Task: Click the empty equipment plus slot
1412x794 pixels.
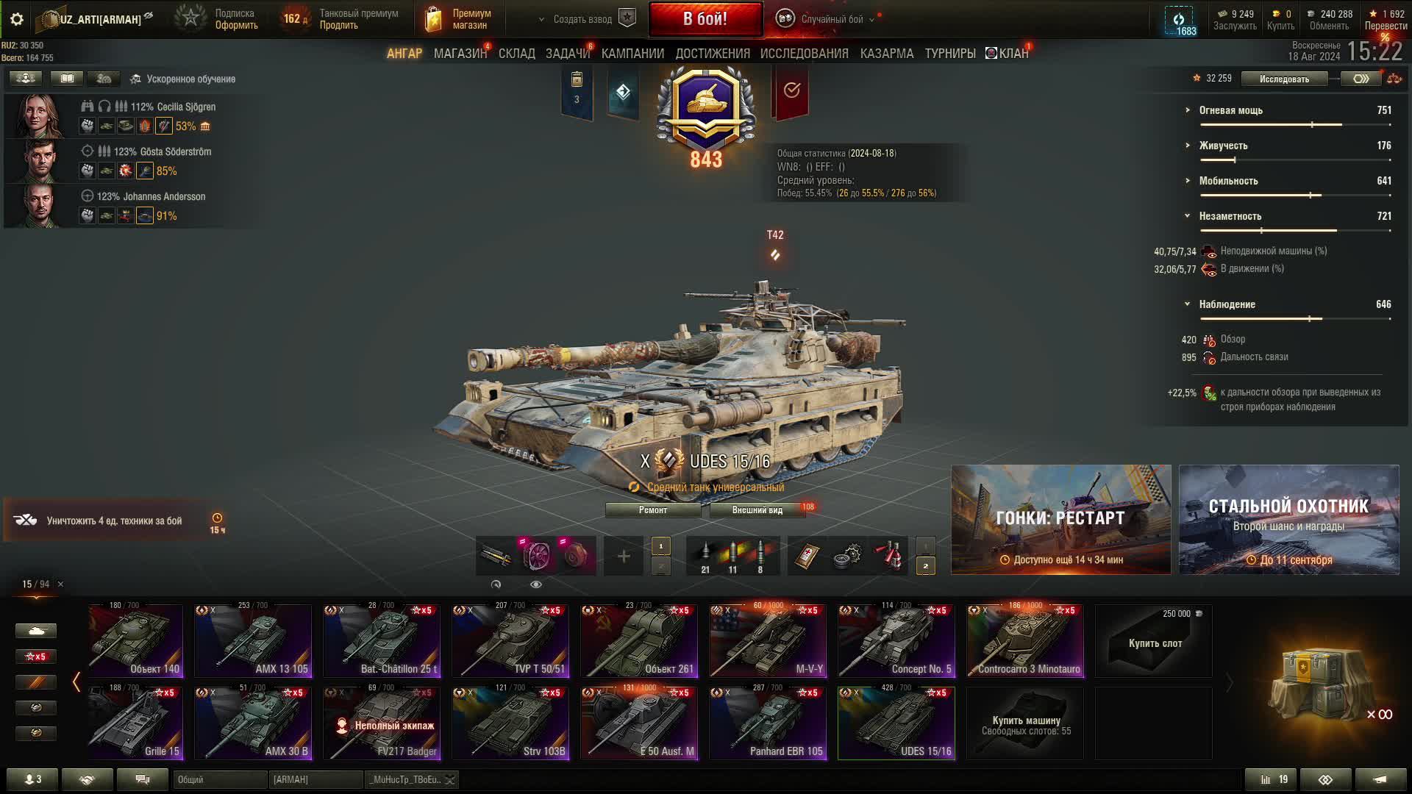Action: click(623, 557)
